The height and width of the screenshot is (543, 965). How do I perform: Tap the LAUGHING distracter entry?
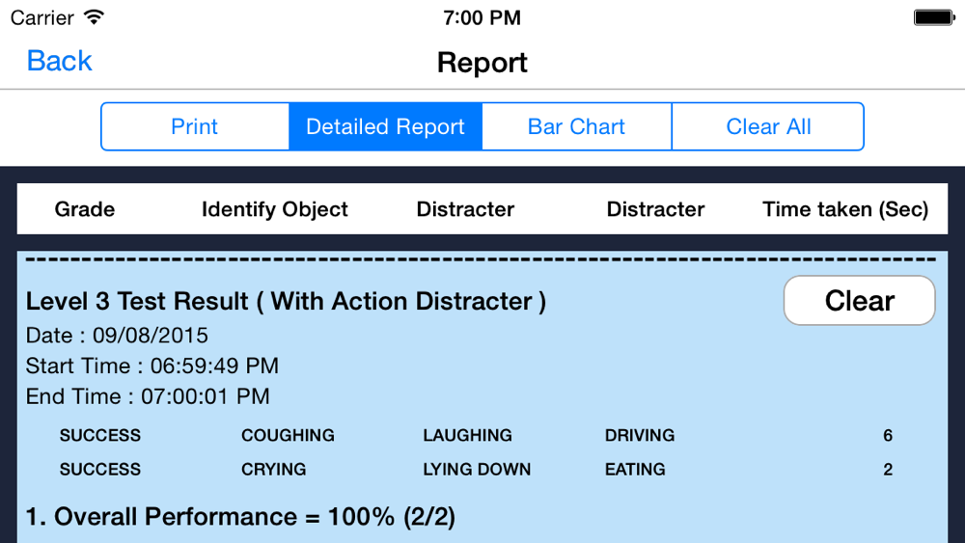point(467,435)
